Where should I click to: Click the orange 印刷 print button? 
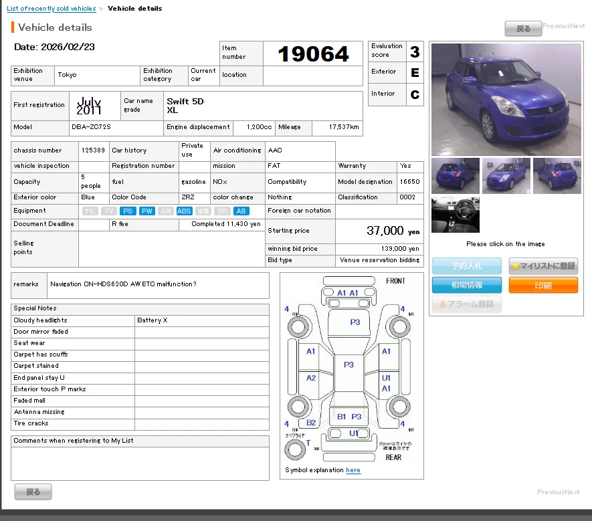543,285
